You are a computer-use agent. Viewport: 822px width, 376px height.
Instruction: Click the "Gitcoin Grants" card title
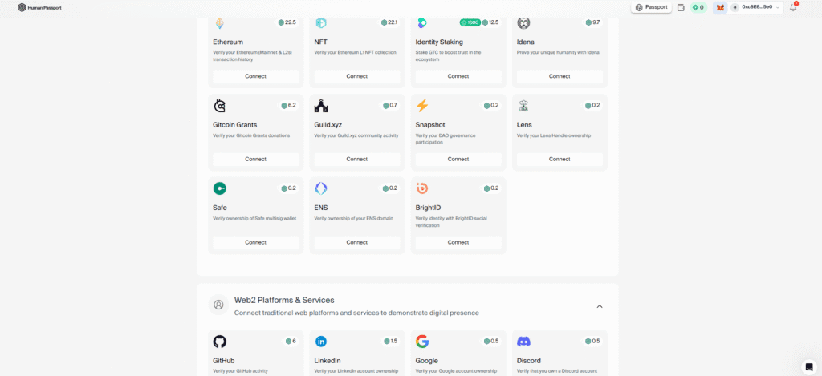tap(235, 125)
